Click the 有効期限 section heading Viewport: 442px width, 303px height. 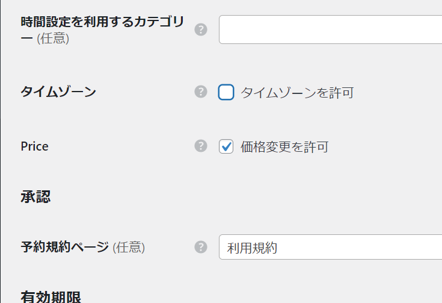(x=51, y=296)
